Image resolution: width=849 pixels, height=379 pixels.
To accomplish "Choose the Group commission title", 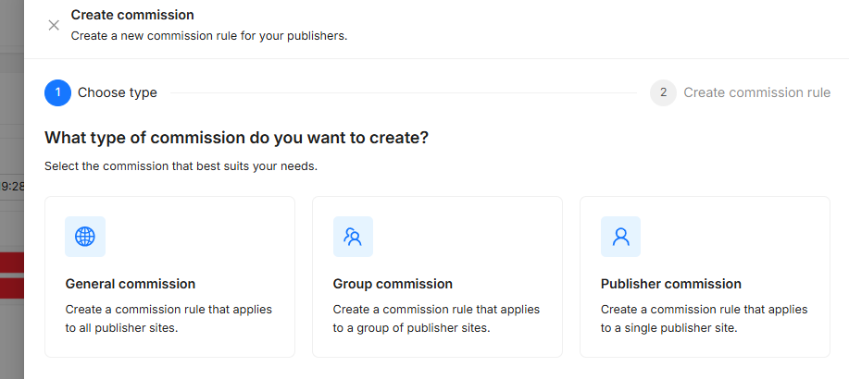I will pyautogui.click(x=393, y=284).
